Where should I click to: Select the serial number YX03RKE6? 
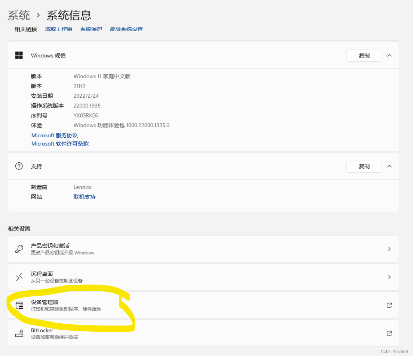85,115
